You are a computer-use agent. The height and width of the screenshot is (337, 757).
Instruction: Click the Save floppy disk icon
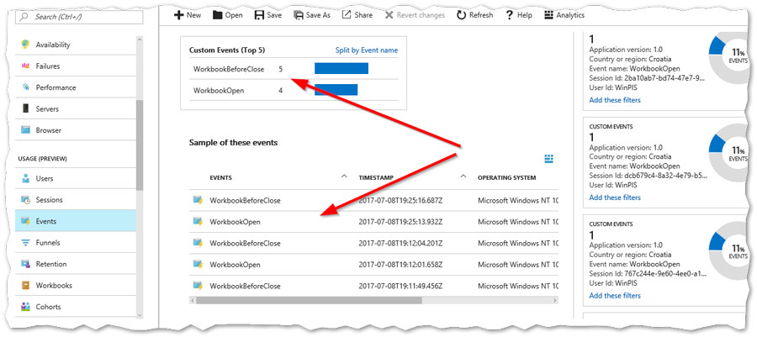click(259, 15)
